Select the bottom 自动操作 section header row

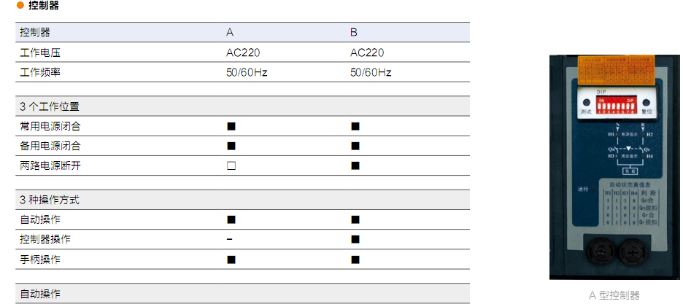242,294
